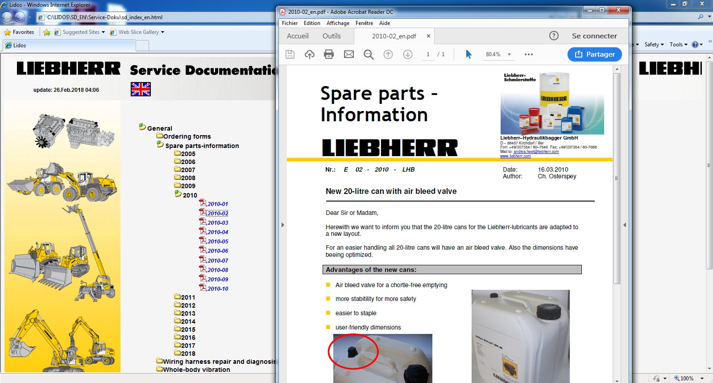Expand the right tools pane arrow

tap(625, 225)
